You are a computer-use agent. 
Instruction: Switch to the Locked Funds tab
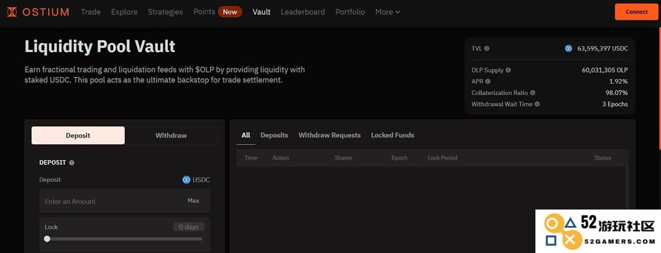point(393,135)
